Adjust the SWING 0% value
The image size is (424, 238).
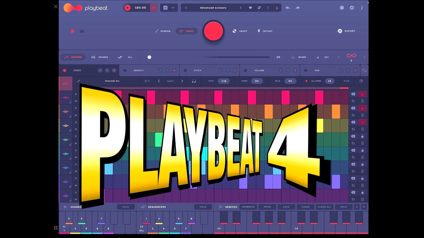[x=257, y=81]
